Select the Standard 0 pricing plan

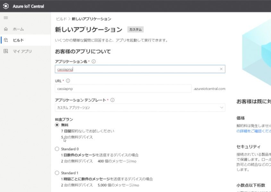pos(57,149)
